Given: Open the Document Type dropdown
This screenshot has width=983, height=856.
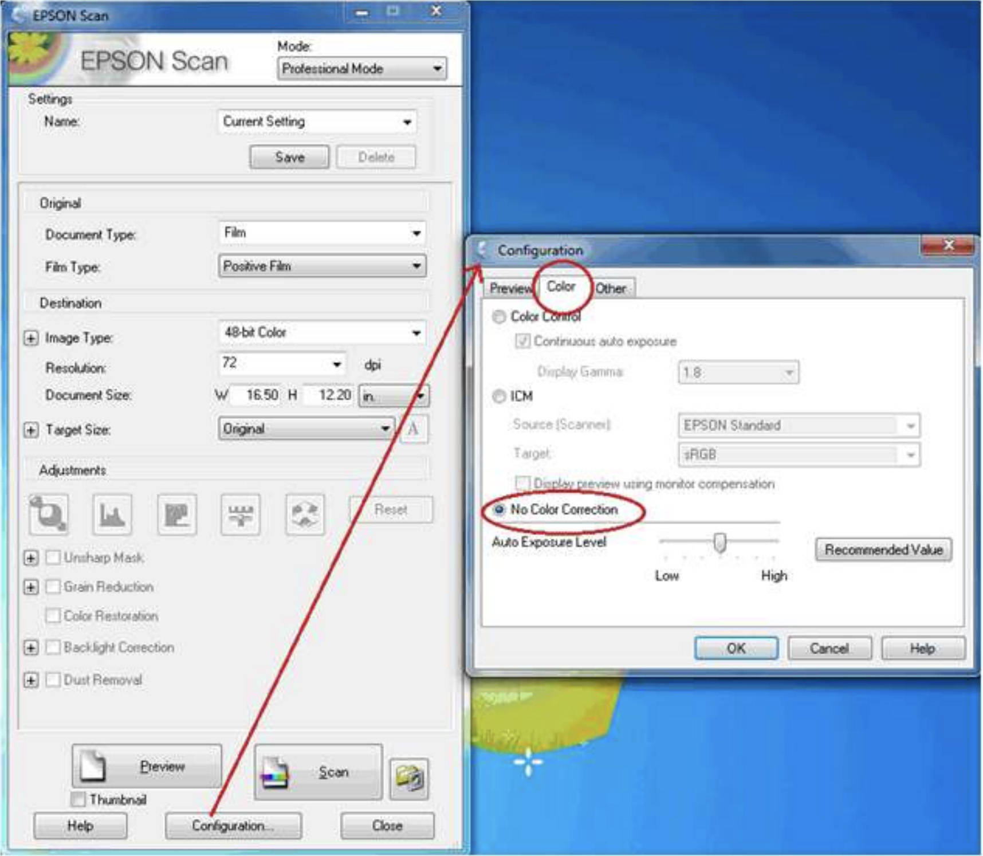Looking at the screenshot, I should [x=322, y=233].
